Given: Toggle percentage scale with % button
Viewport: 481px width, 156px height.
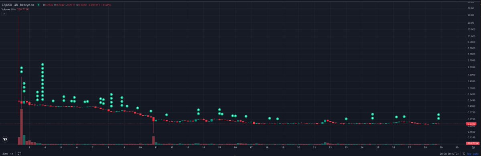Looking at the screenshot, I should (463, 154).
